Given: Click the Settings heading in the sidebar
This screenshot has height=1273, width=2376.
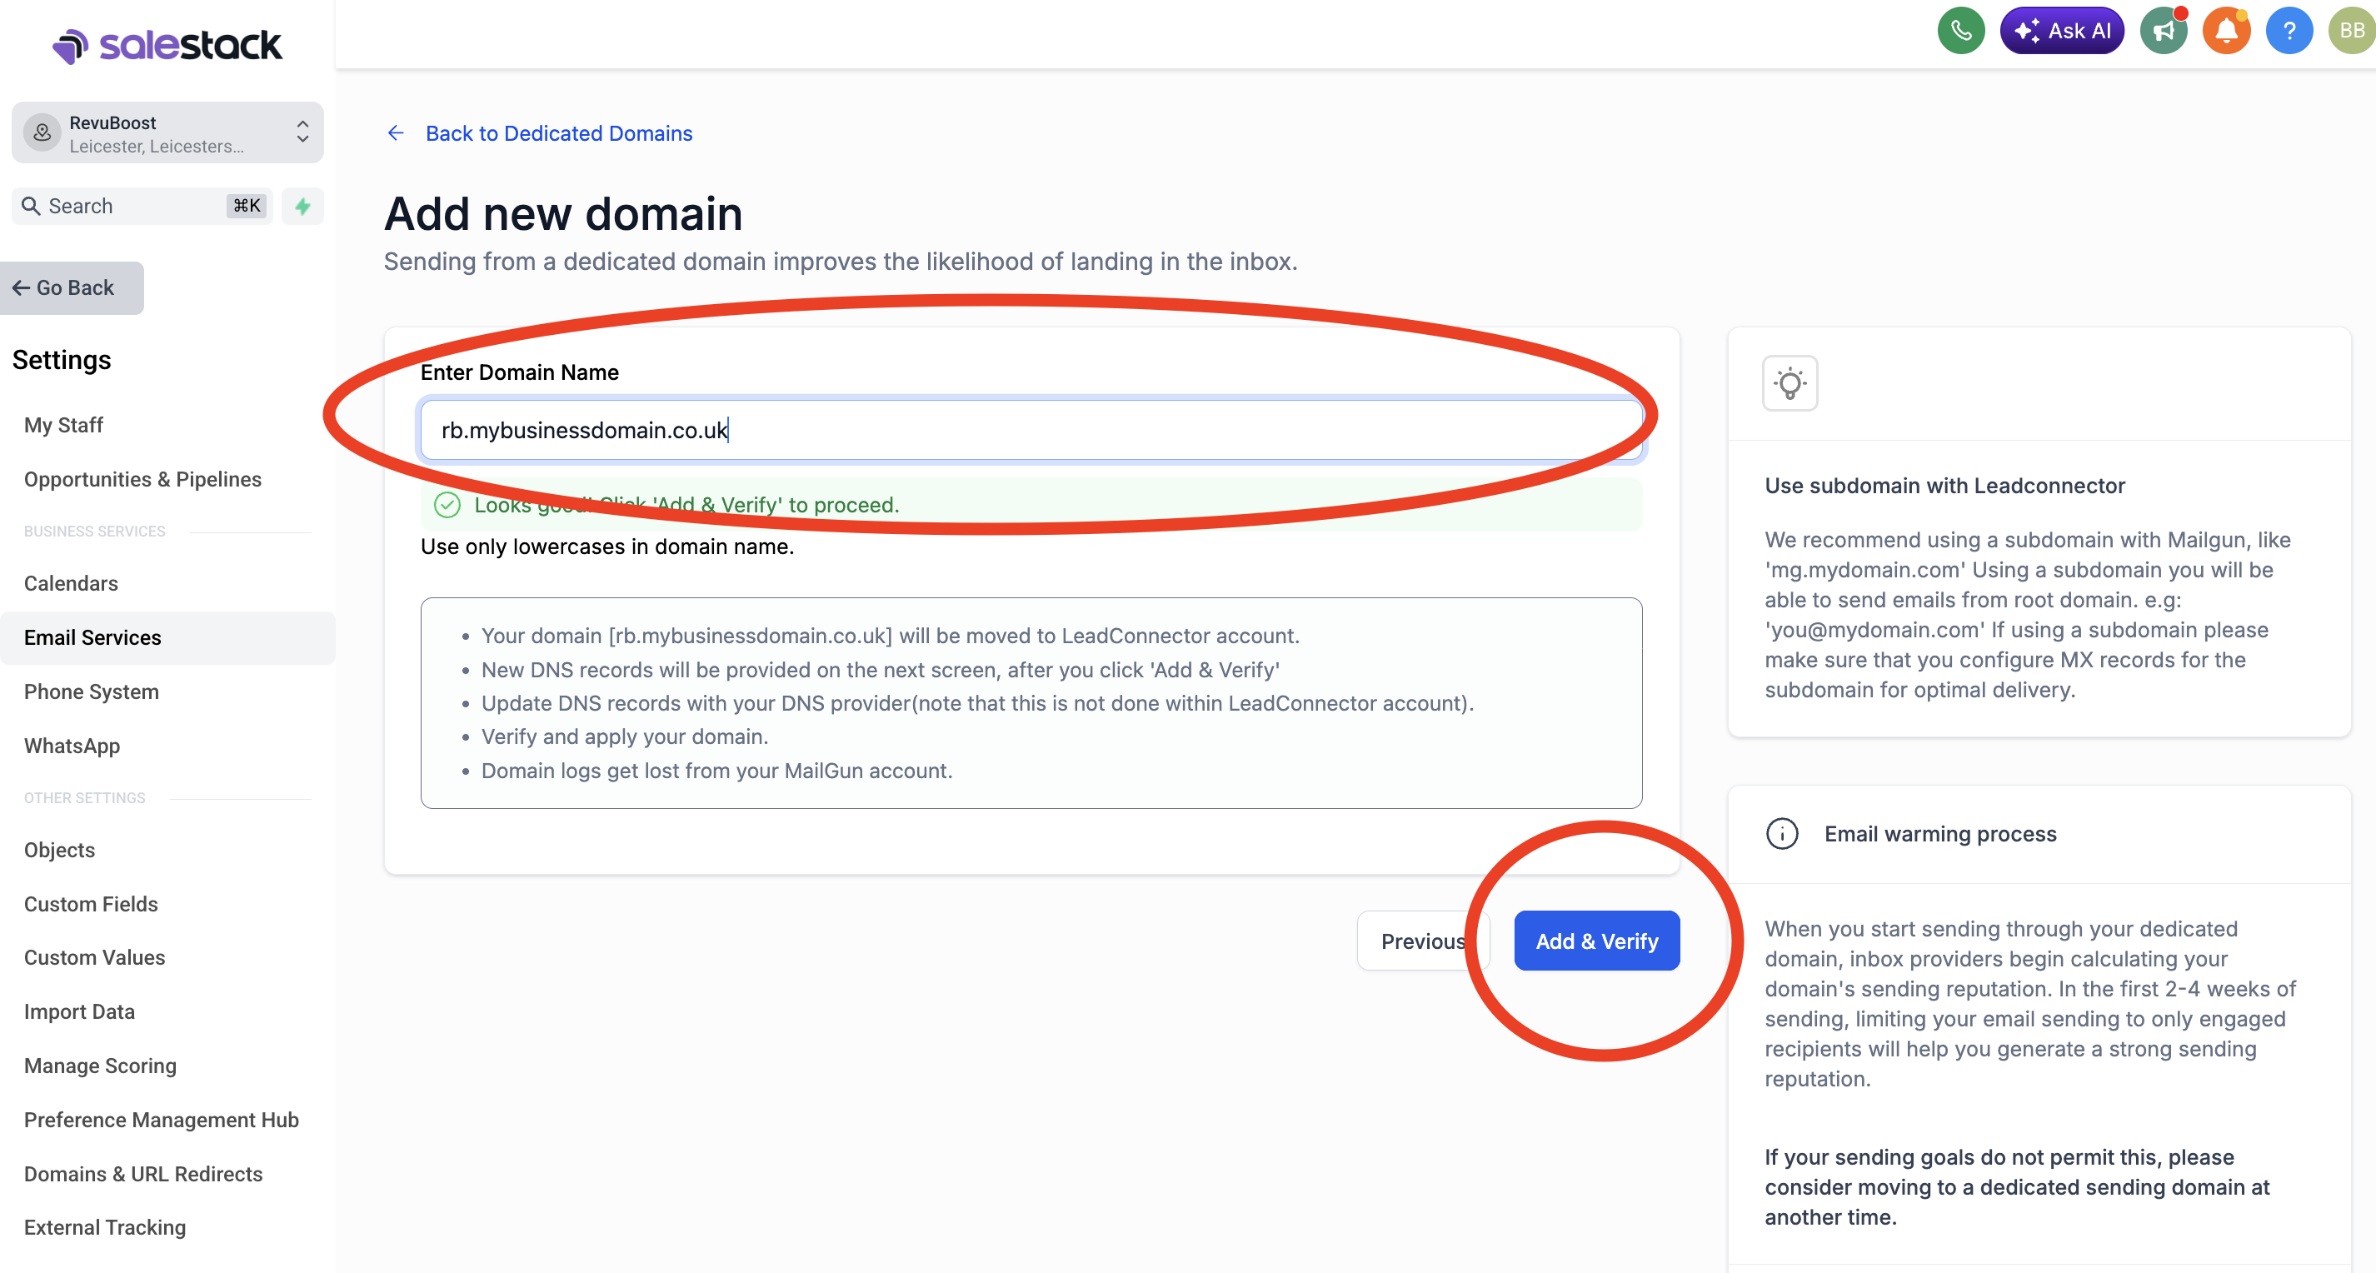Looking at the screenshot, I should coord(62,360).
